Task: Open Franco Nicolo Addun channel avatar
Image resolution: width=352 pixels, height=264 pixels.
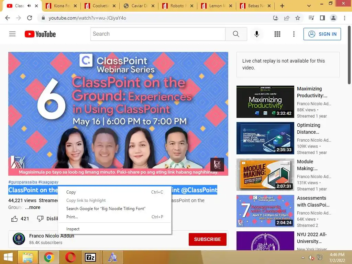Action: (x=19, y=239)
